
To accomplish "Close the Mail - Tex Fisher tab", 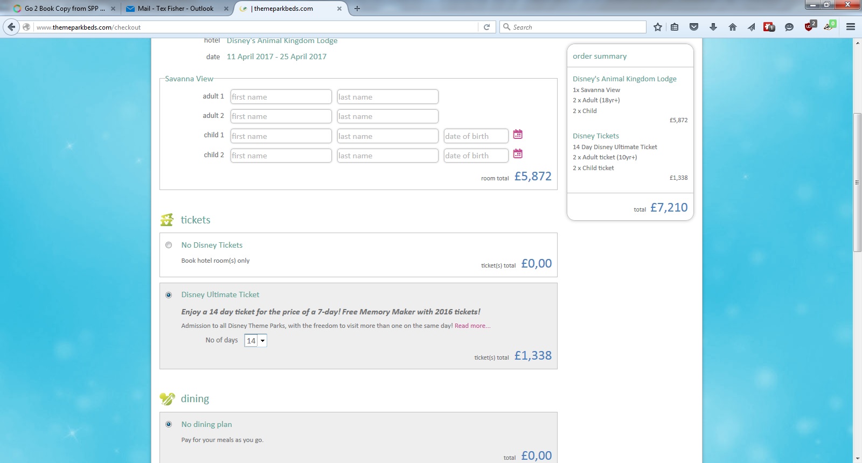I will click(x=226, y=9).
